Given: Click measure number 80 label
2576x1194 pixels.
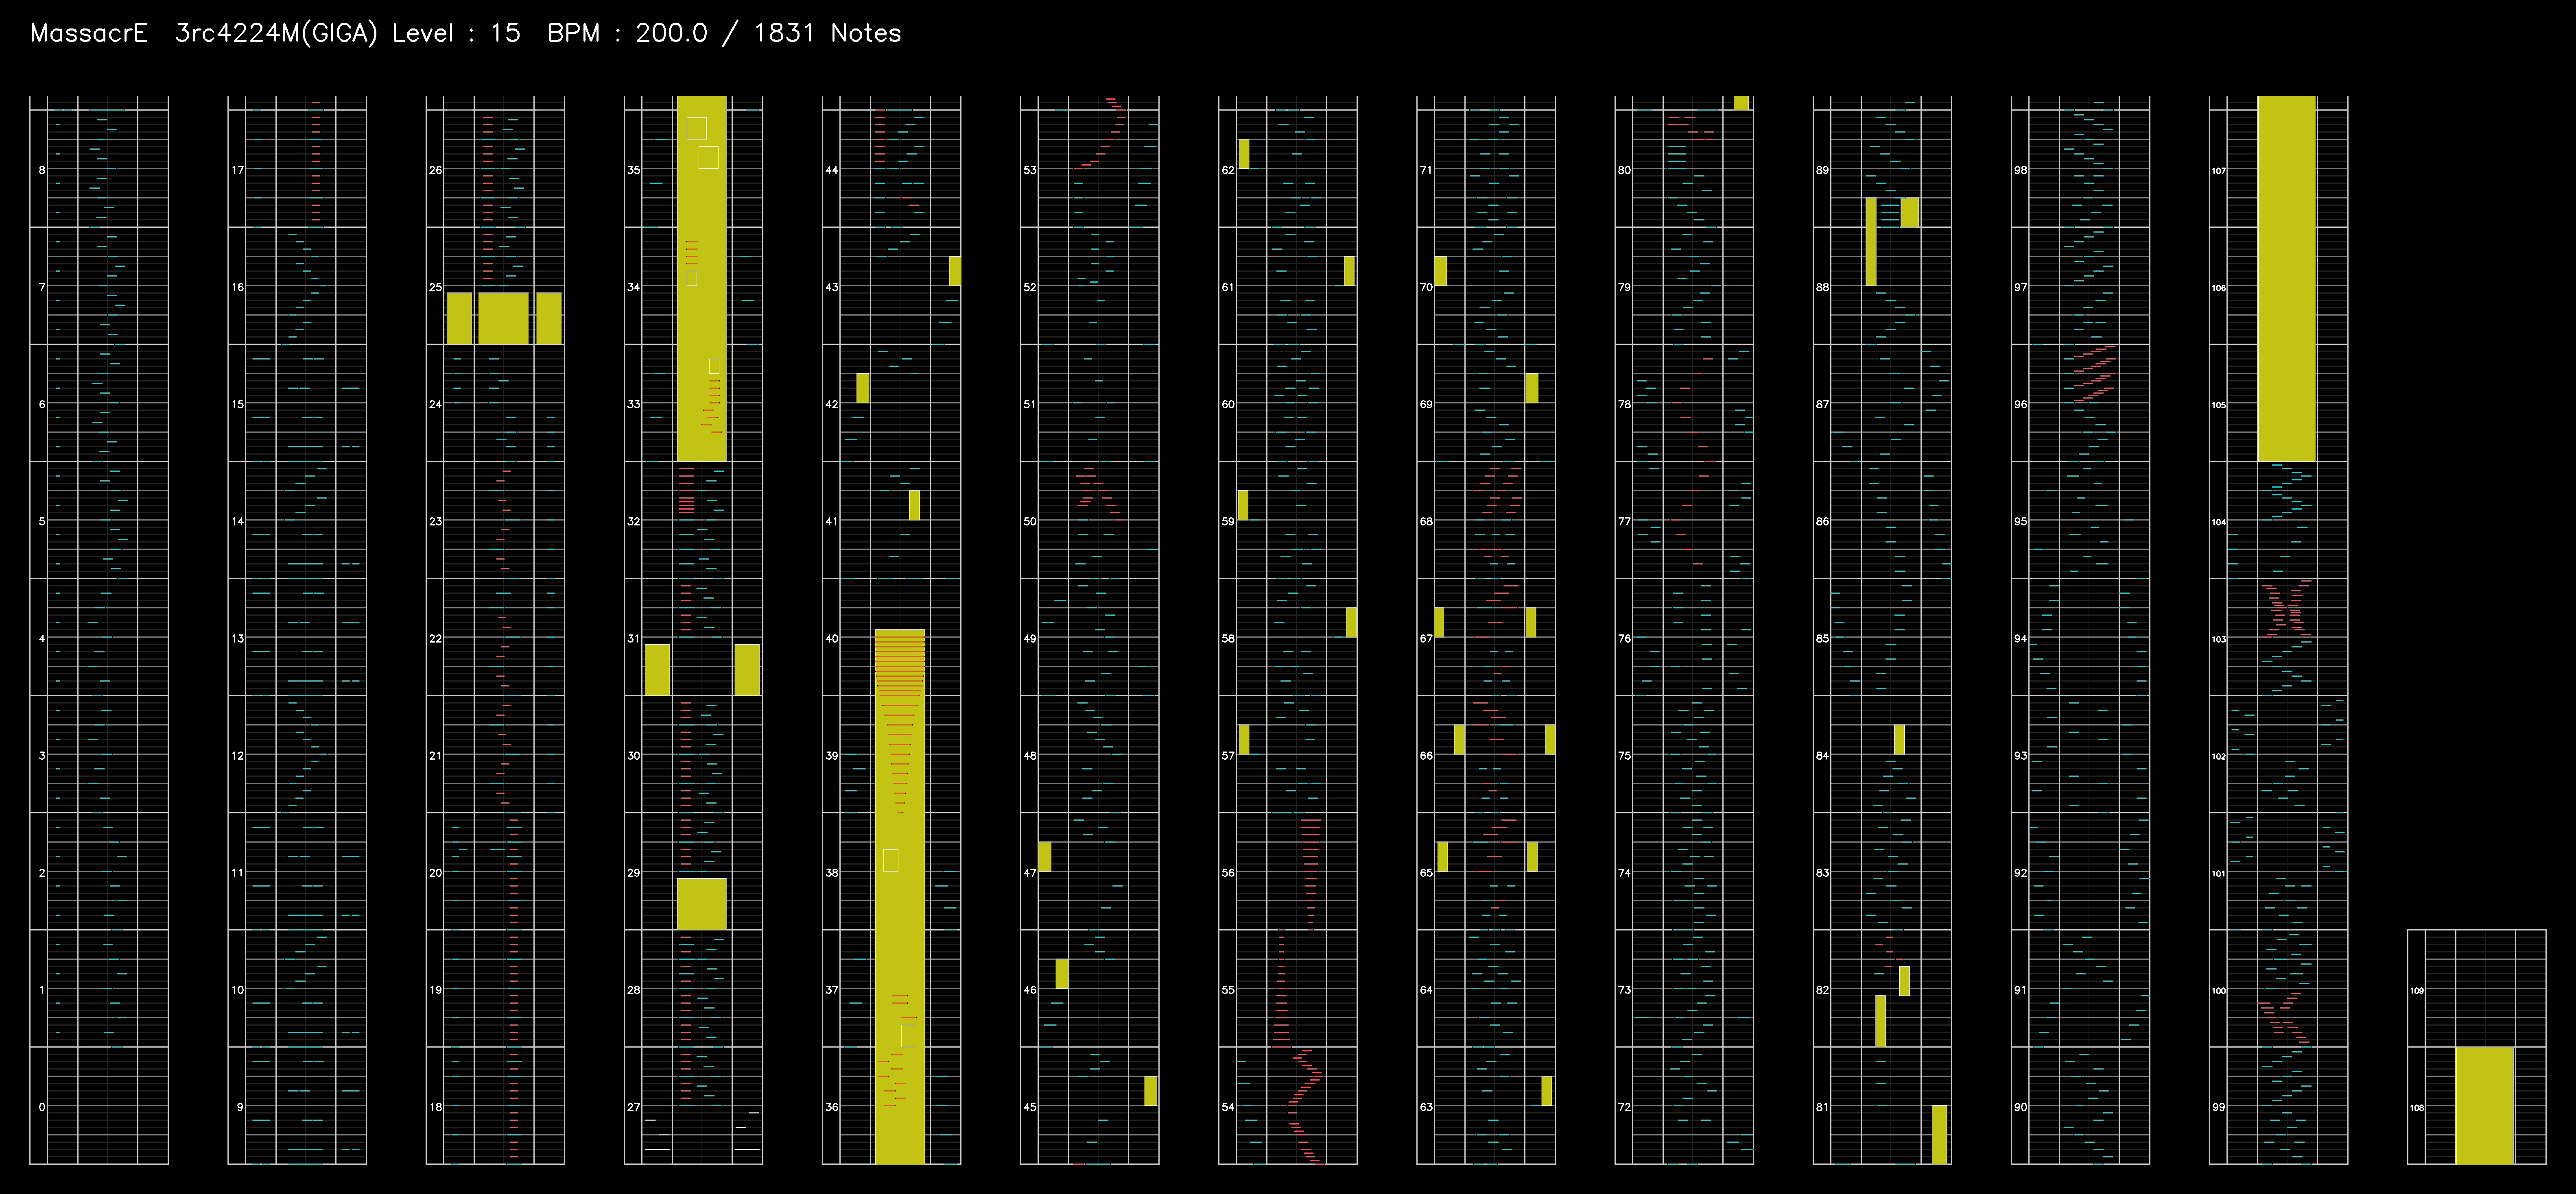Looking at the screenshot, I should 1624,170.
